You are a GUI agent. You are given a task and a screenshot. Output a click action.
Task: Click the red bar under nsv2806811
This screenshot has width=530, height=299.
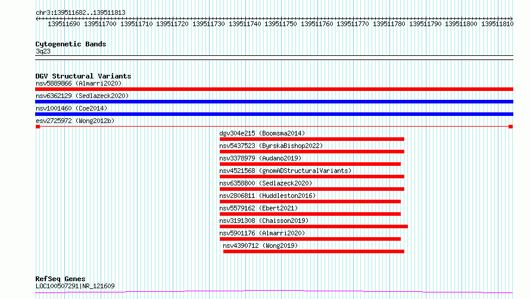pyautogui.click(x=310, y=202)
